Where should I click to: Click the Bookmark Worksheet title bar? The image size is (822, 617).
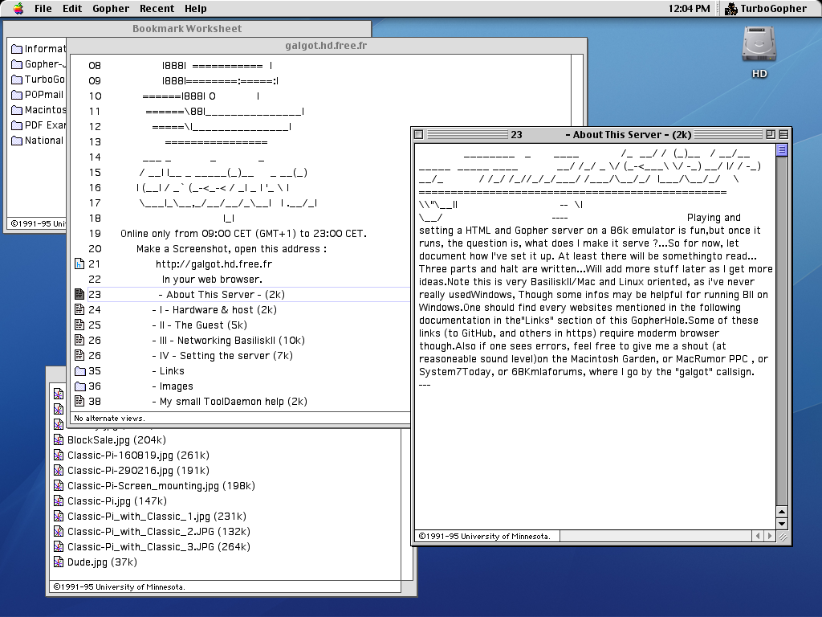(187, 28)
